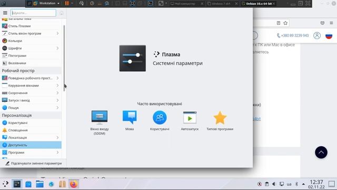The image size is (337, 190).
Task: Expand Скорочення submenu arrow
Action: point(57,93)
